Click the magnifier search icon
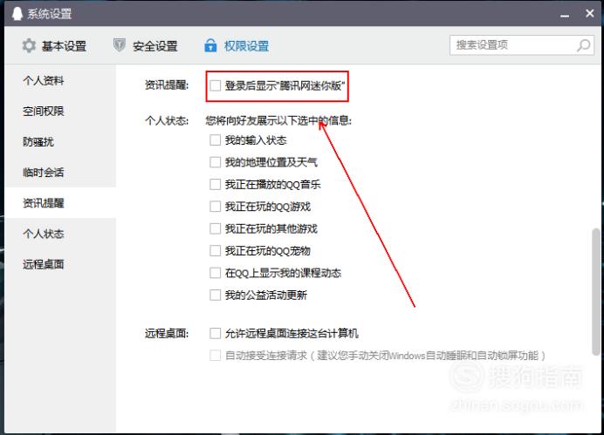The width and height of the screenshot is (604, 435). click(583, 45)
